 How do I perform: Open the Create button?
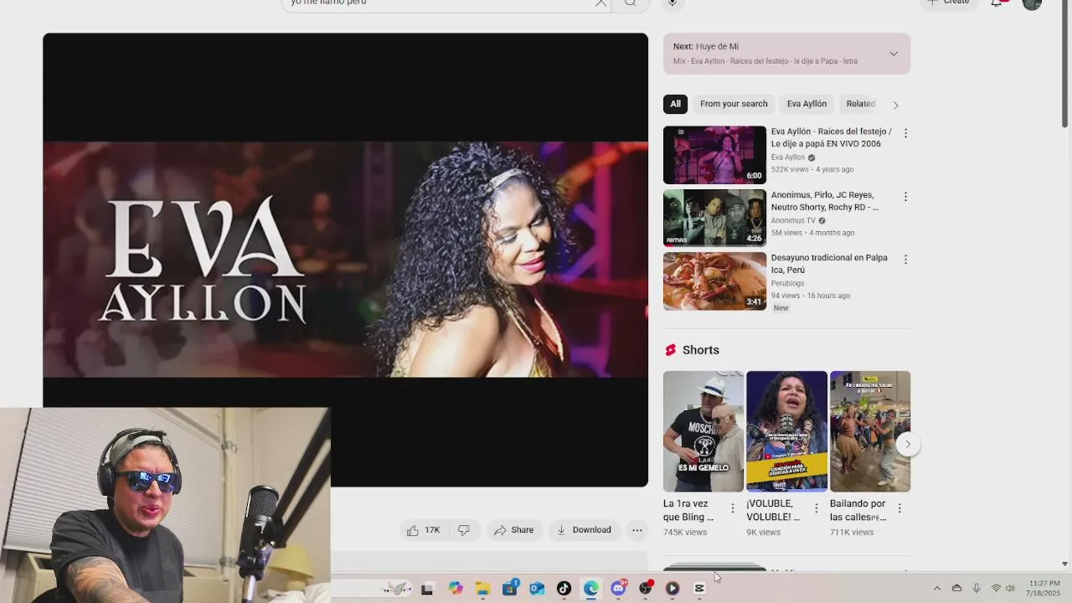(948, 3)
